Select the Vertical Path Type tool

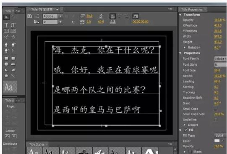click(13, 37)
